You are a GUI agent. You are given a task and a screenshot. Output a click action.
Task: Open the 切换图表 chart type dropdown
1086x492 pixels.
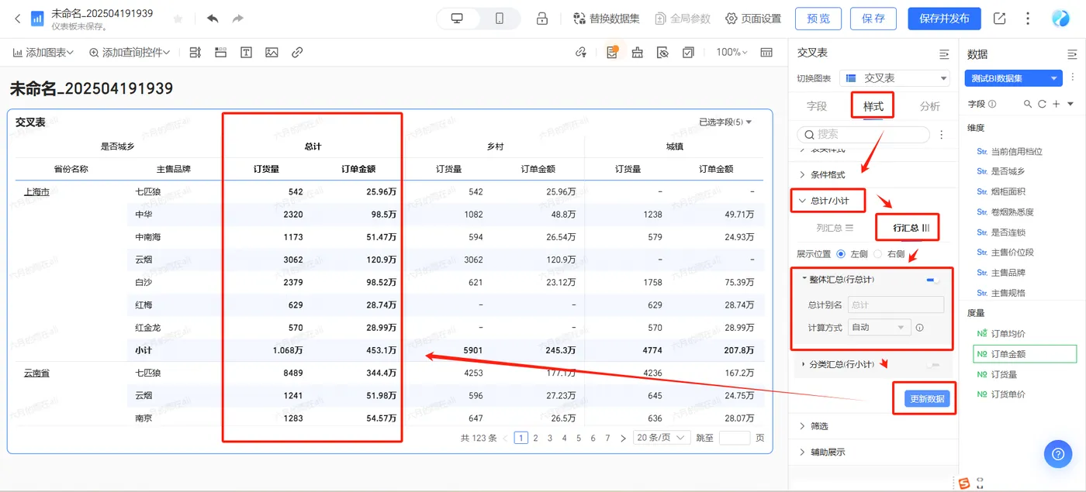pos(895,78)
